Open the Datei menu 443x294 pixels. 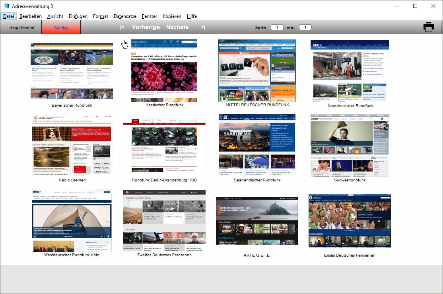coord(8,16)
